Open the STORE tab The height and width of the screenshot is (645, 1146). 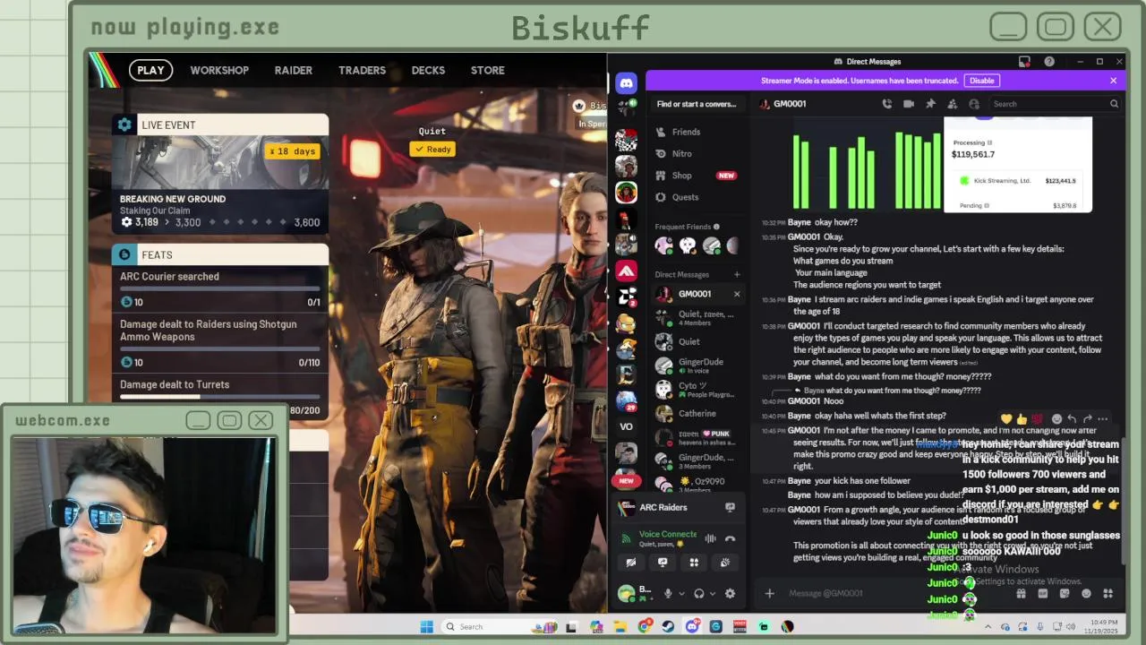click(488, 70)
